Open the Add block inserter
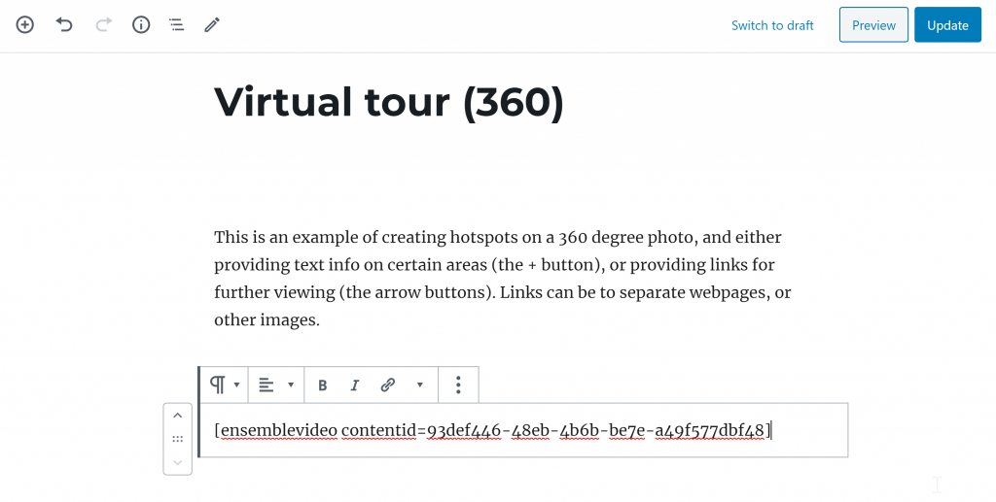 click(x=24, y=24)
